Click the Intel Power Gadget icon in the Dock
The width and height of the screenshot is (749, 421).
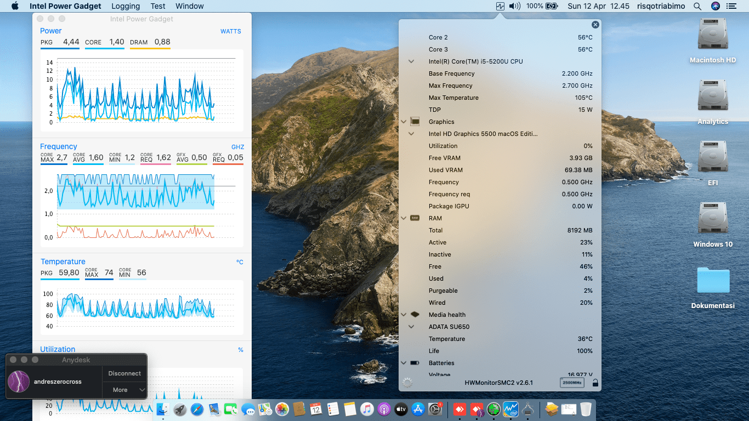[511, 409]
